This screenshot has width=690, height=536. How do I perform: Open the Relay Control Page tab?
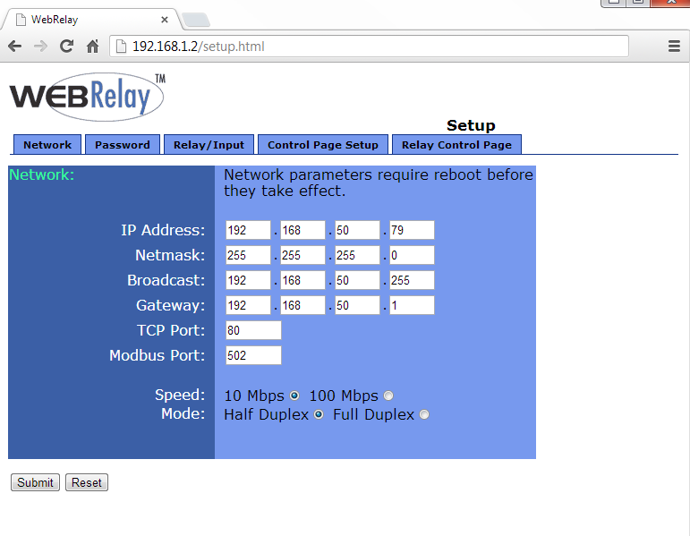[x=456, y=145]
